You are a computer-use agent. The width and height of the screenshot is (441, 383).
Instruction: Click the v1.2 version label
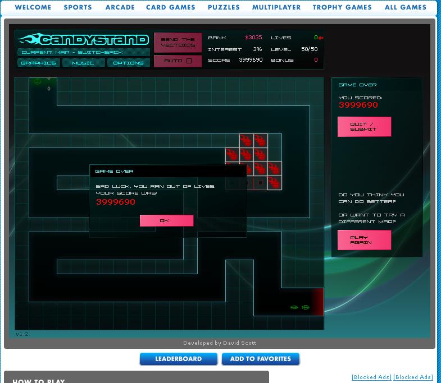pyautogui.click(x=22, y=334)
